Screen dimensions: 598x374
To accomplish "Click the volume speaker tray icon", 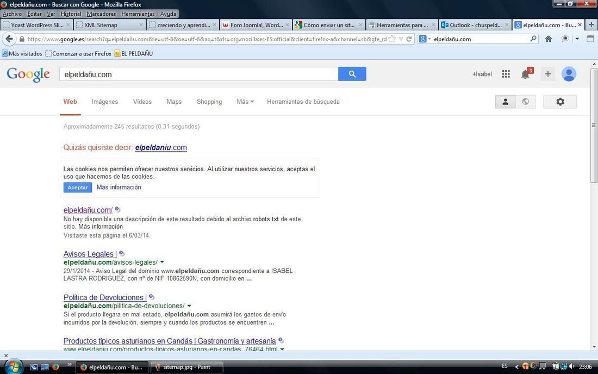I will 571,366.
